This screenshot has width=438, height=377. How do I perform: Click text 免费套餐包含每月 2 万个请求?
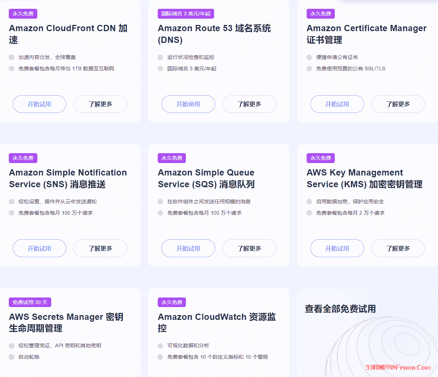pos(350,213)
